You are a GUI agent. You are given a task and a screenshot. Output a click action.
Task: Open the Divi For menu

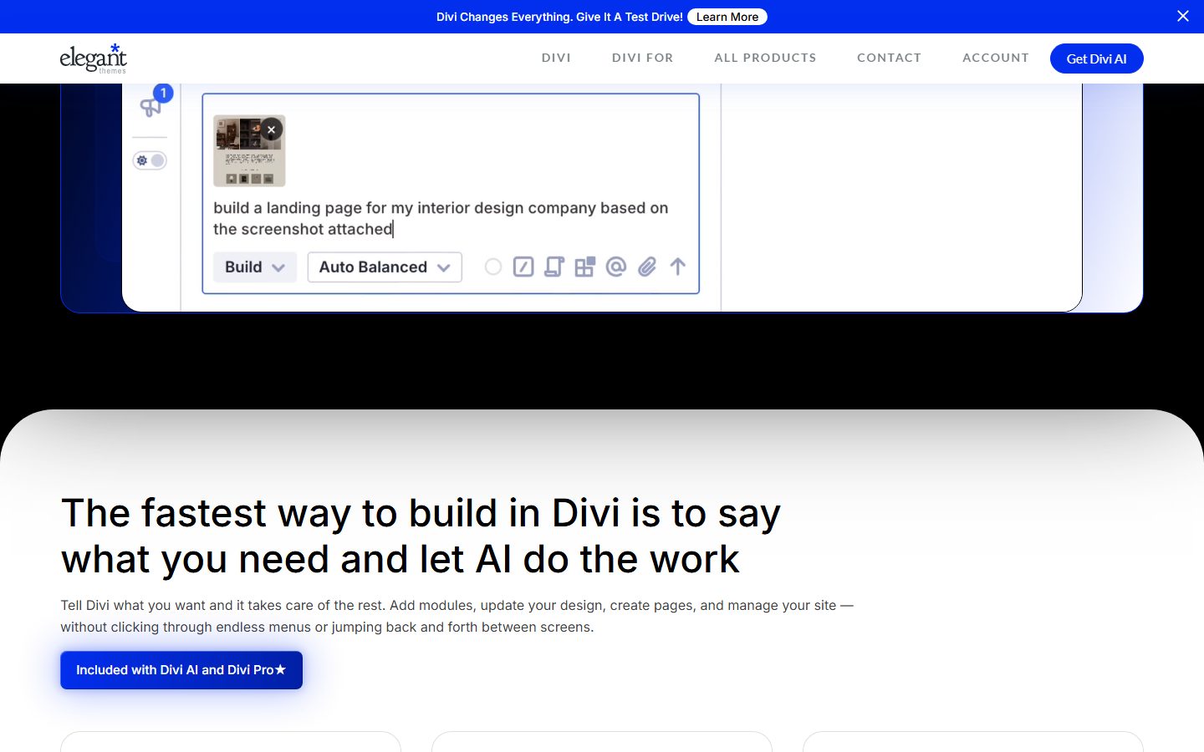(642, 58)
